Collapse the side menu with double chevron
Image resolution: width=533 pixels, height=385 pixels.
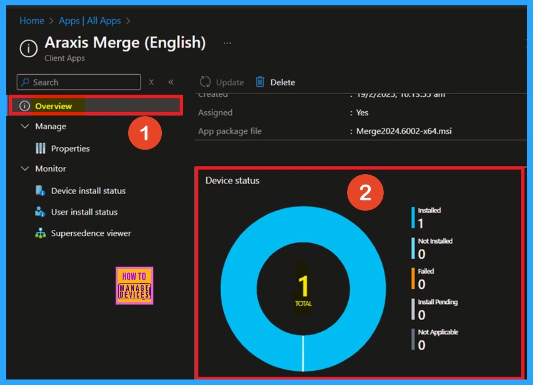tap(171, 82)
